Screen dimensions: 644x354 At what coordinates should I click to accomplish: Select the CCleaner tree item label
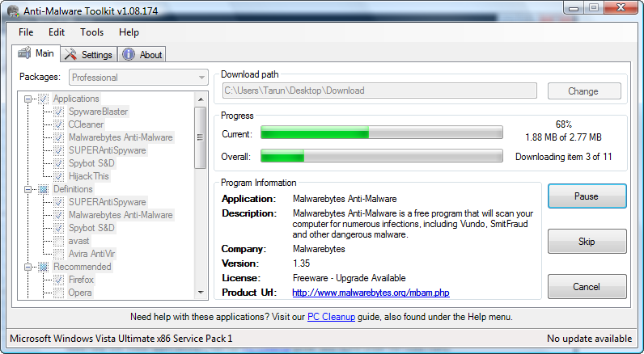pyautogui.click(x=86, y=124)
